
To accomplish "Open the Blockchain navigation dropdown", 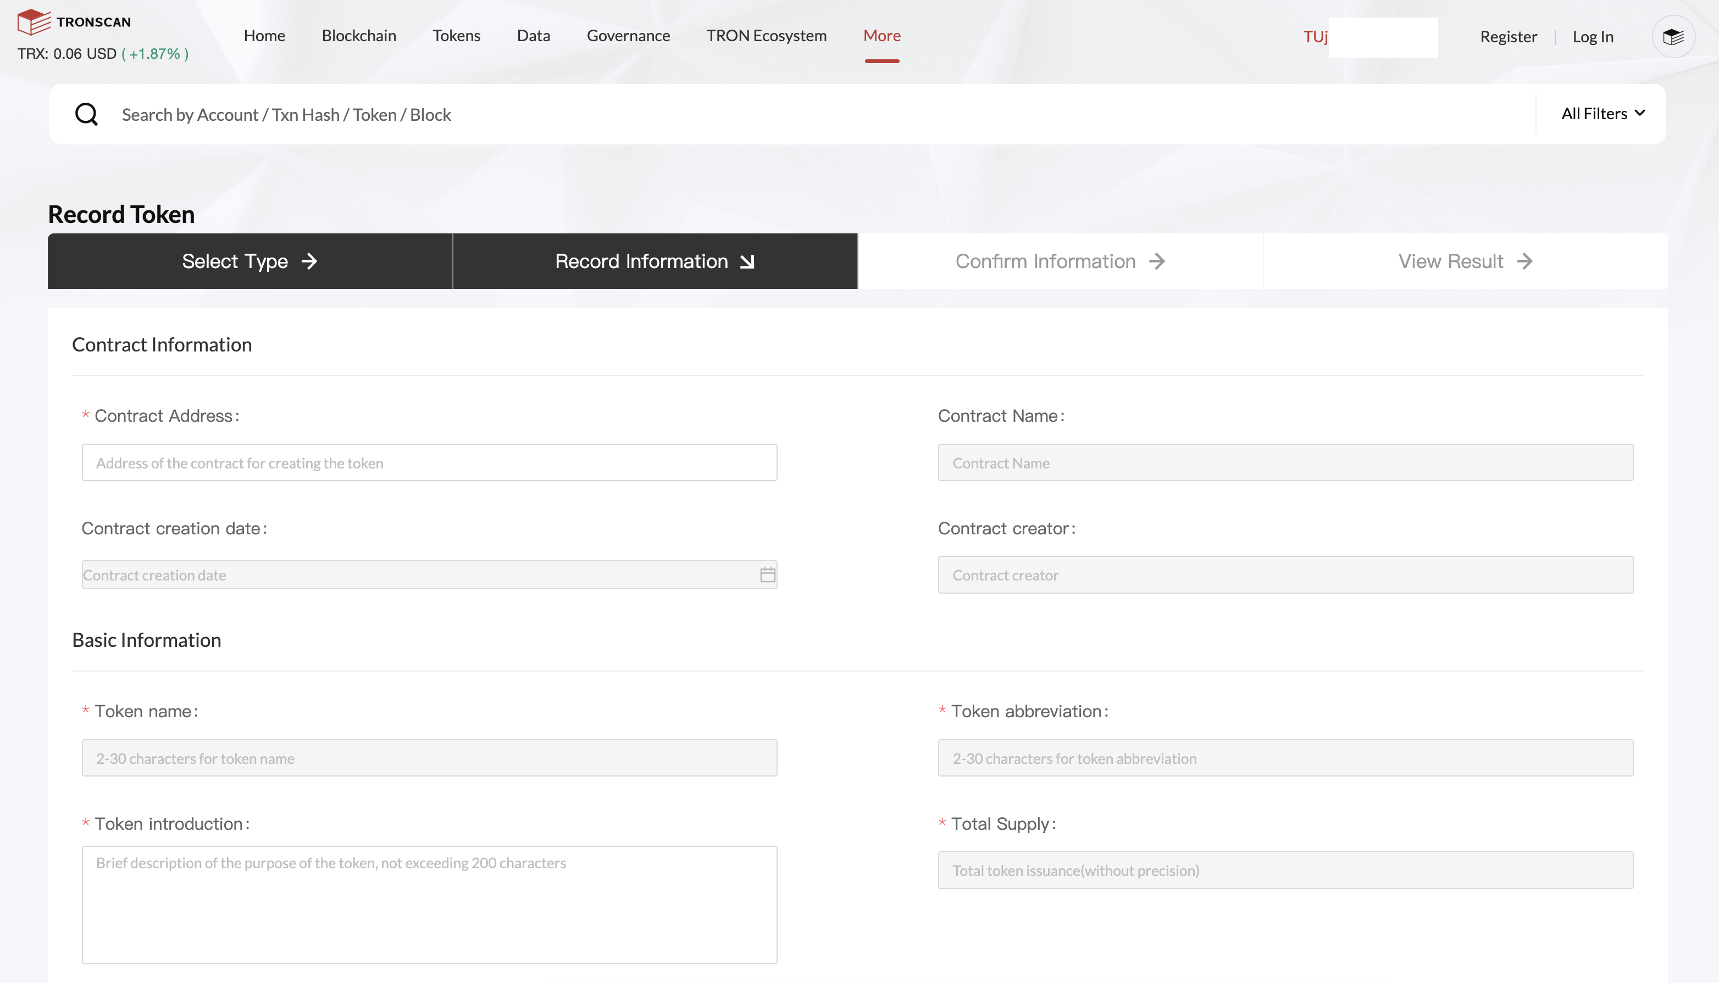I will coord(359,34).
